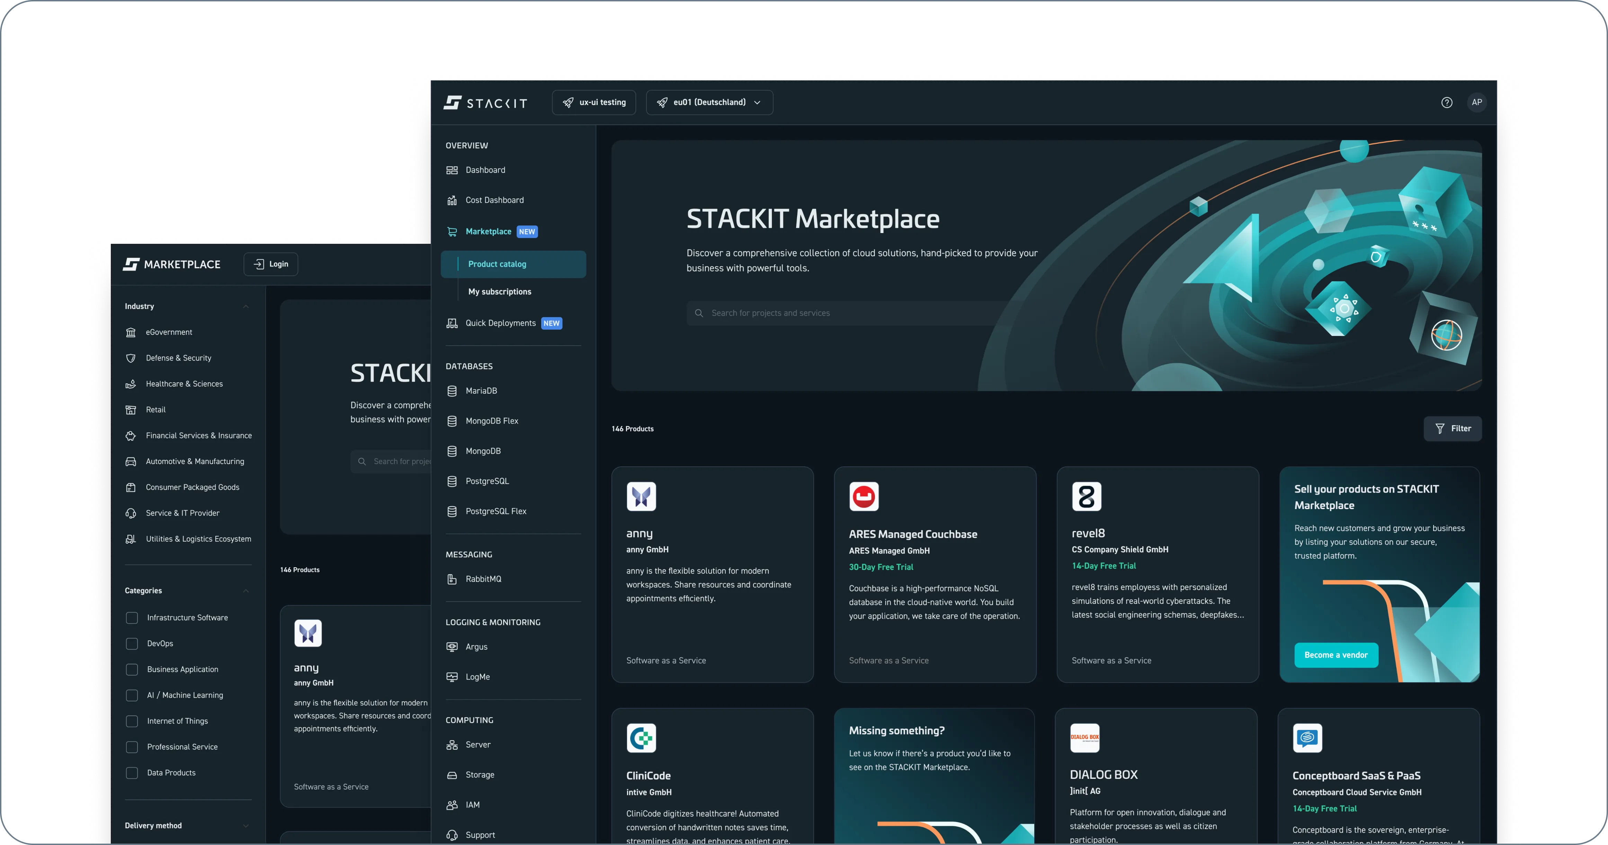Check the Infrastructure Software category

(x=132, y=617)
